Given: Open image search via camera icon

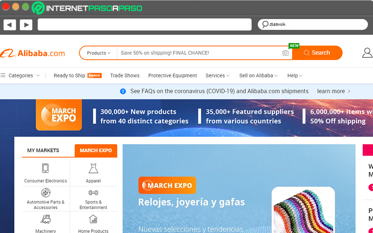Looking at the screenshot, I should [285, 53].
